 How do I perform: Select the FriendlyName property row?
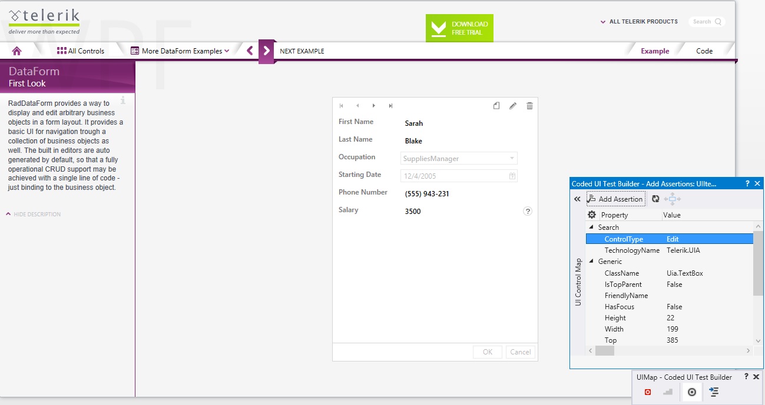coord(670,296)
